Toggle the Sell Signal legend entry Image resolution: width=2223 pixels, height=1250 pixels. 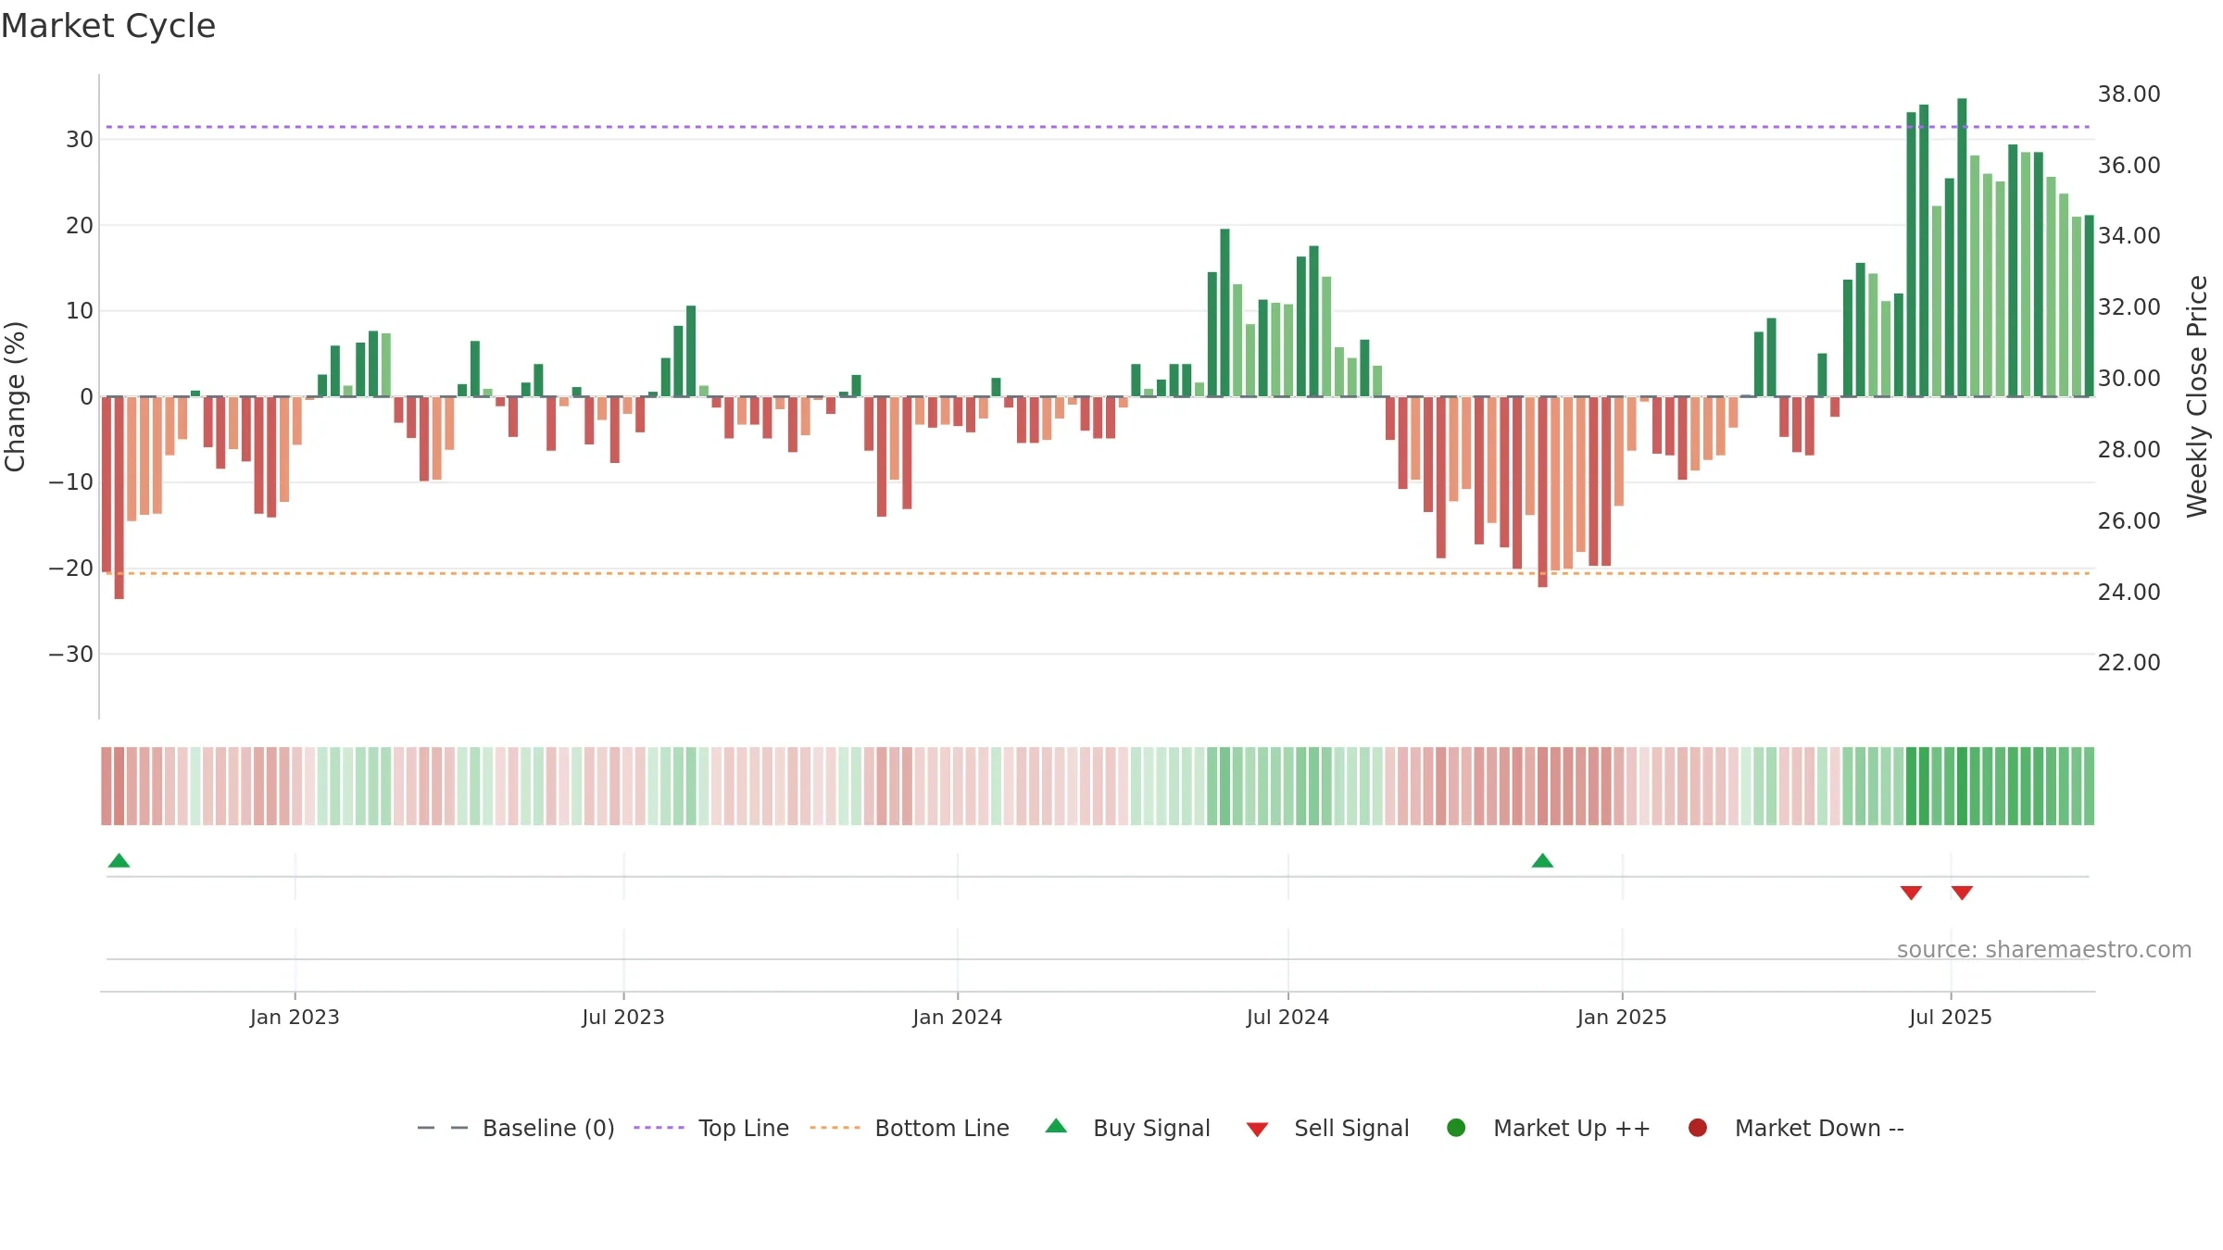coord(1327,1128)
